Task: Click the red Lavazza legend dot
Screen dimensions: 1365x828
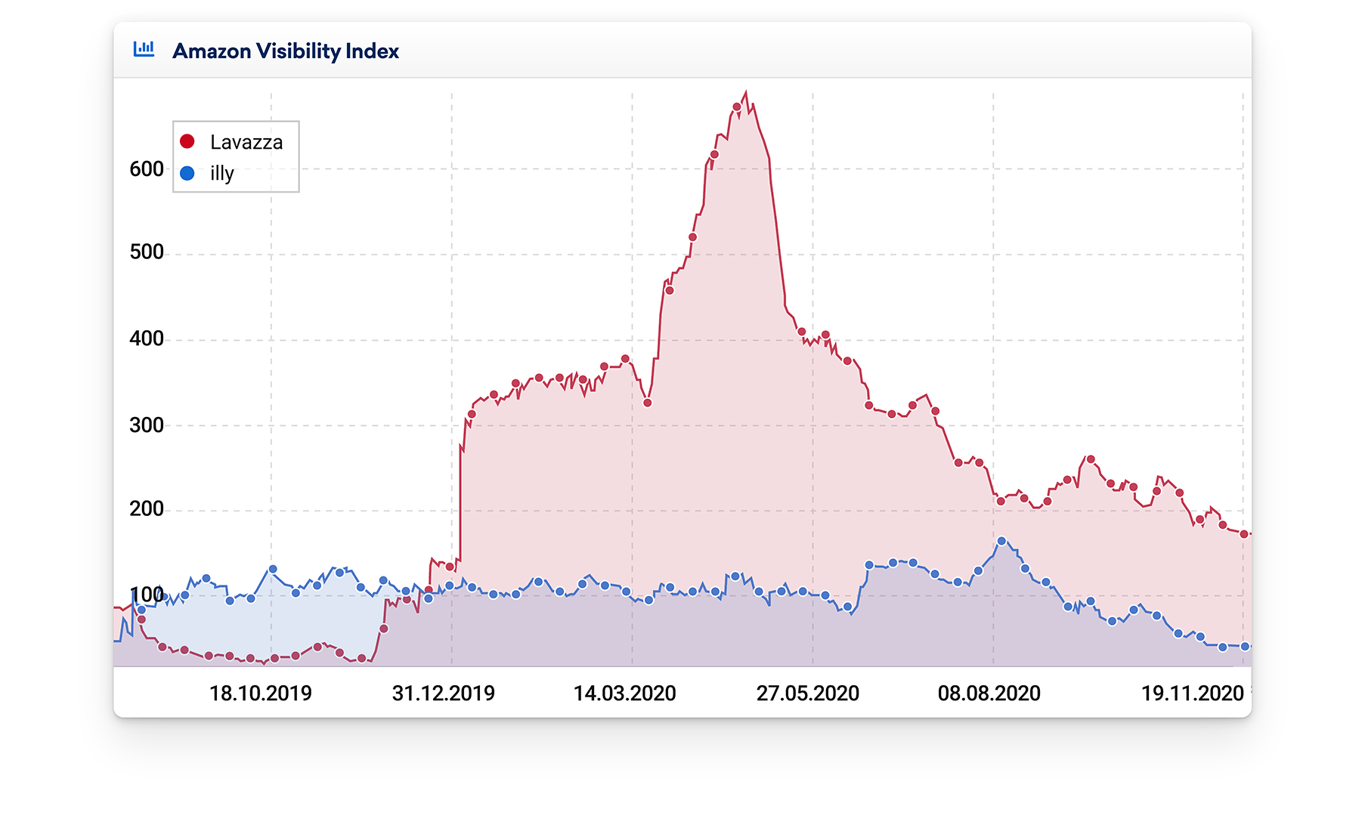Action: (x=187, y=141)
